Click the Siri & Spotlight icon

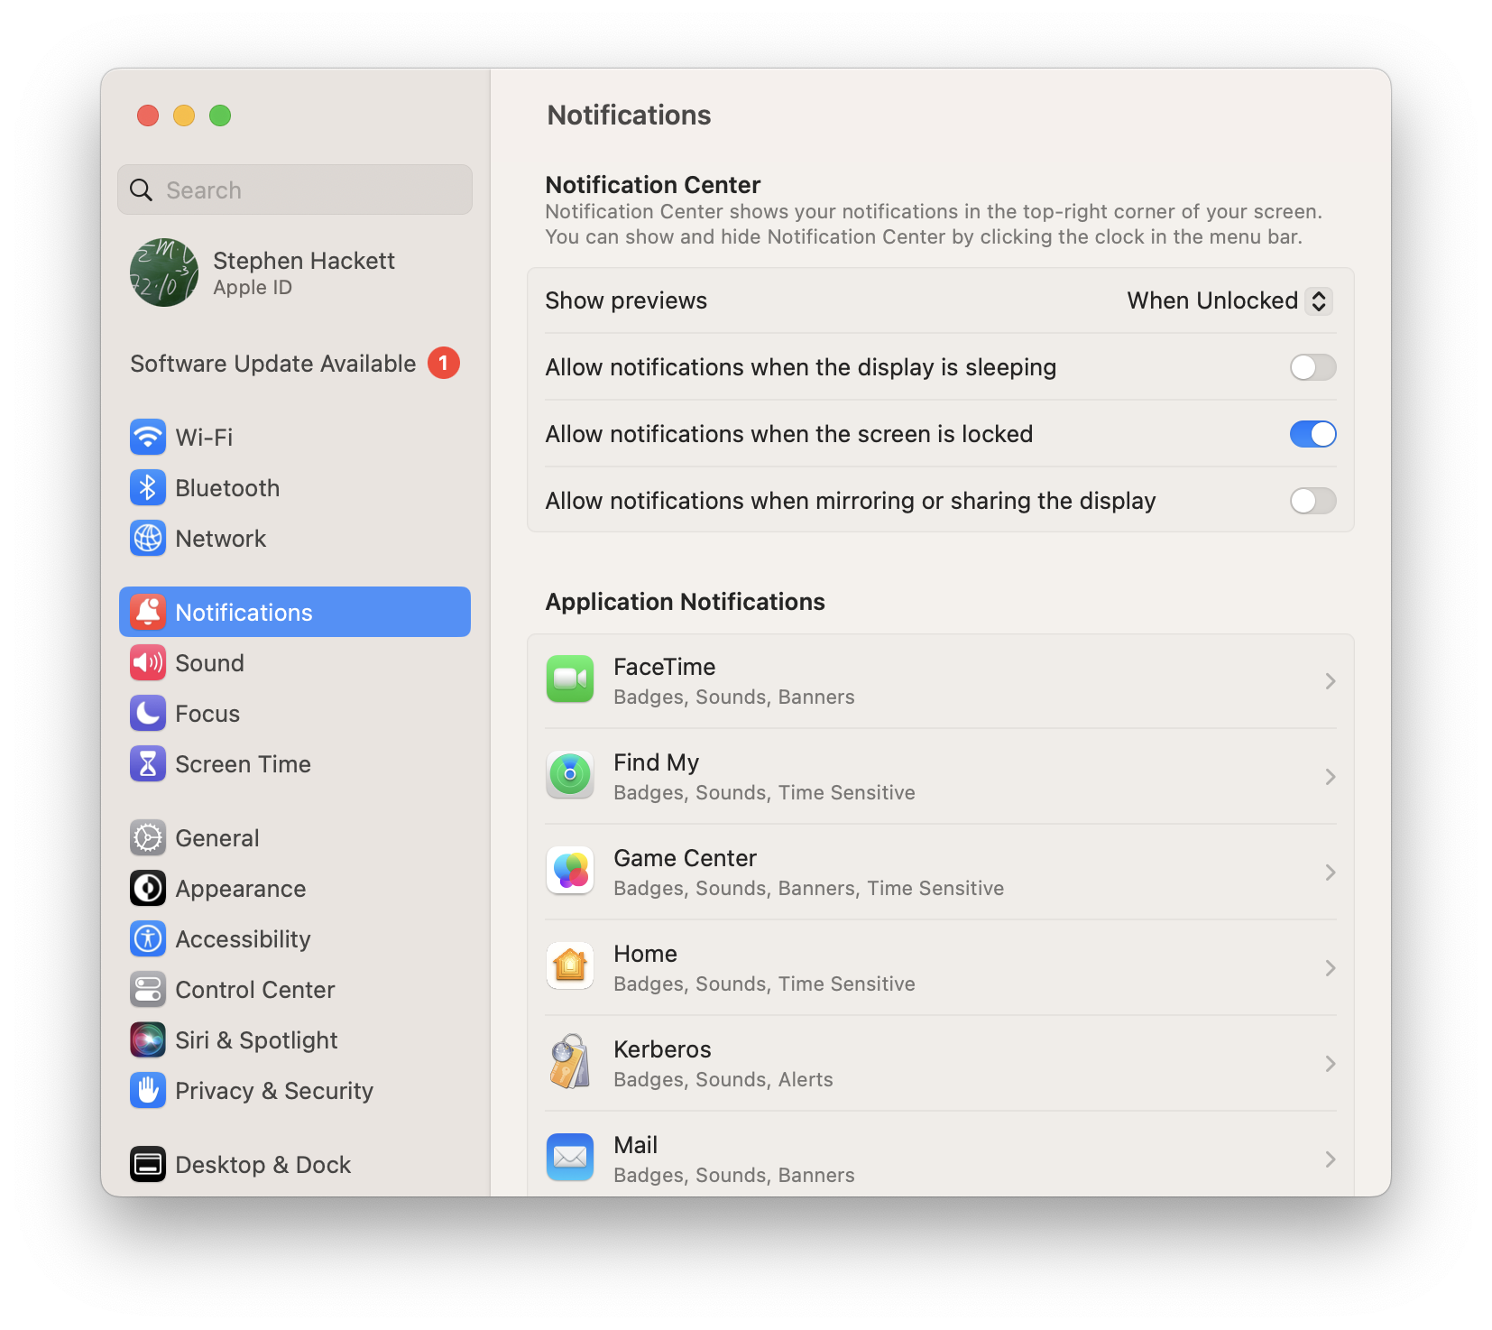point(148,1040)
